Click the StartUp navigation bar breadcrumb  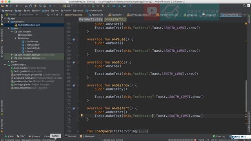tap(7, 11)
